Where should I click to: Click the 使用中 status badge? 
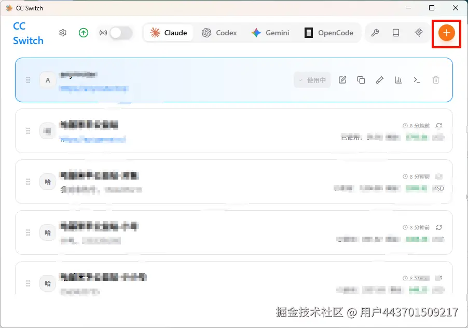tap(312, 80)
